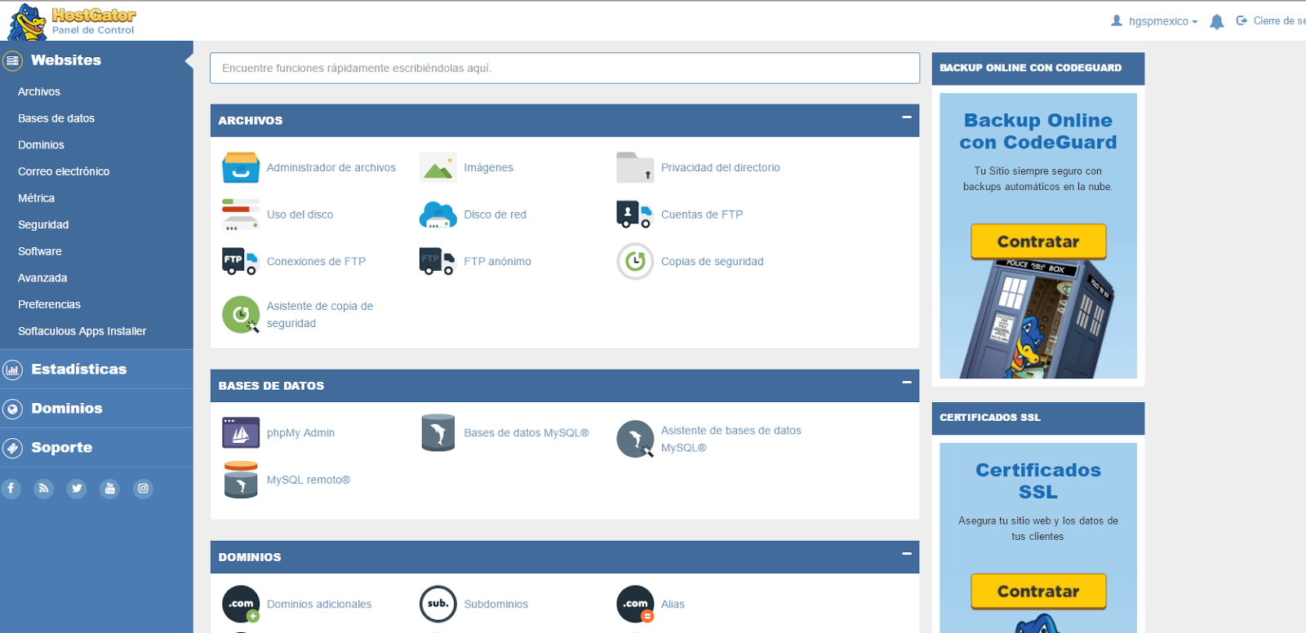
Task: Click the BACKUP ONLINE CON CODEGUARD header
Action: tap(1038, 69)
